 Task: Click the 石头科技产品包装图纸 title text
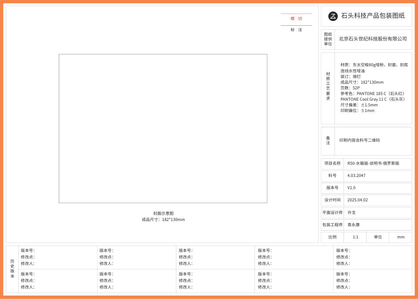(x=373, y=16)
